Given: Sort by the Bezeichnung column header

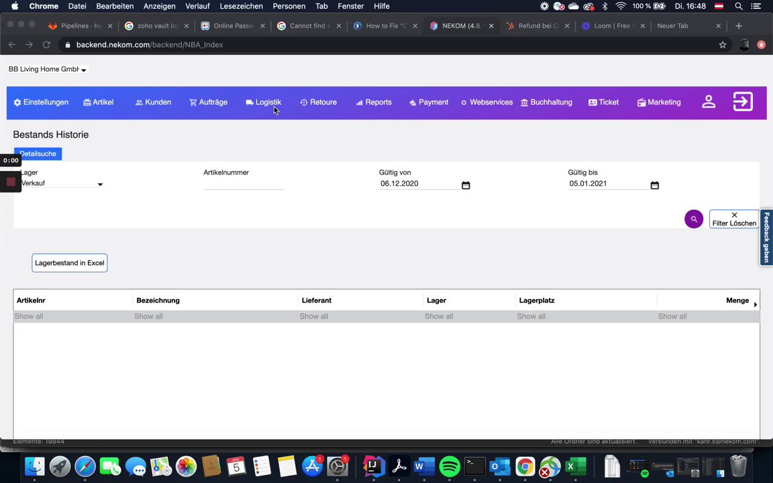Looking at the screenshot, I should point(158,300).
